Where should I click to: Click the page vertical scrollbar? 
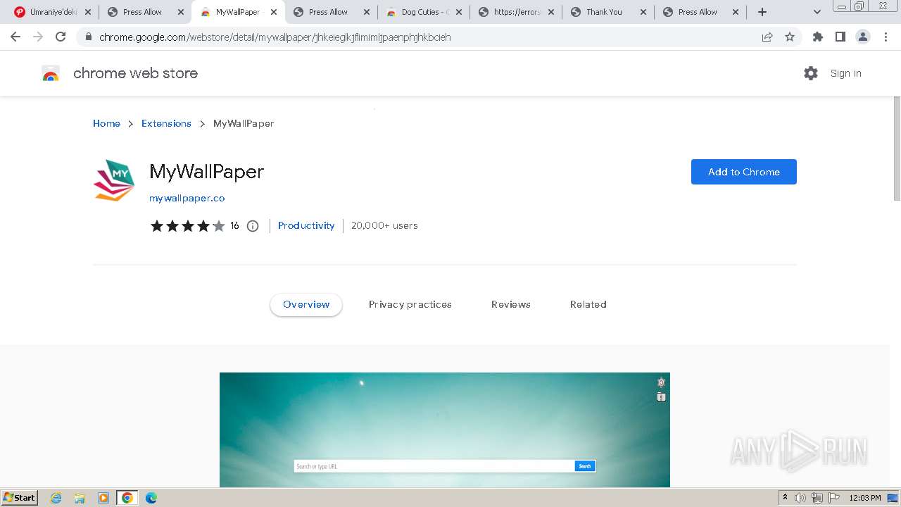[897, 148]
